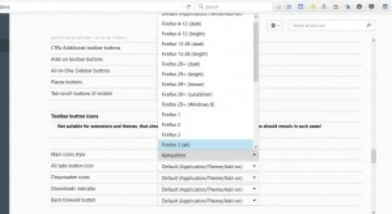Click the Back-forward button label
Screen dimensions: 392x214
point(73,200)
